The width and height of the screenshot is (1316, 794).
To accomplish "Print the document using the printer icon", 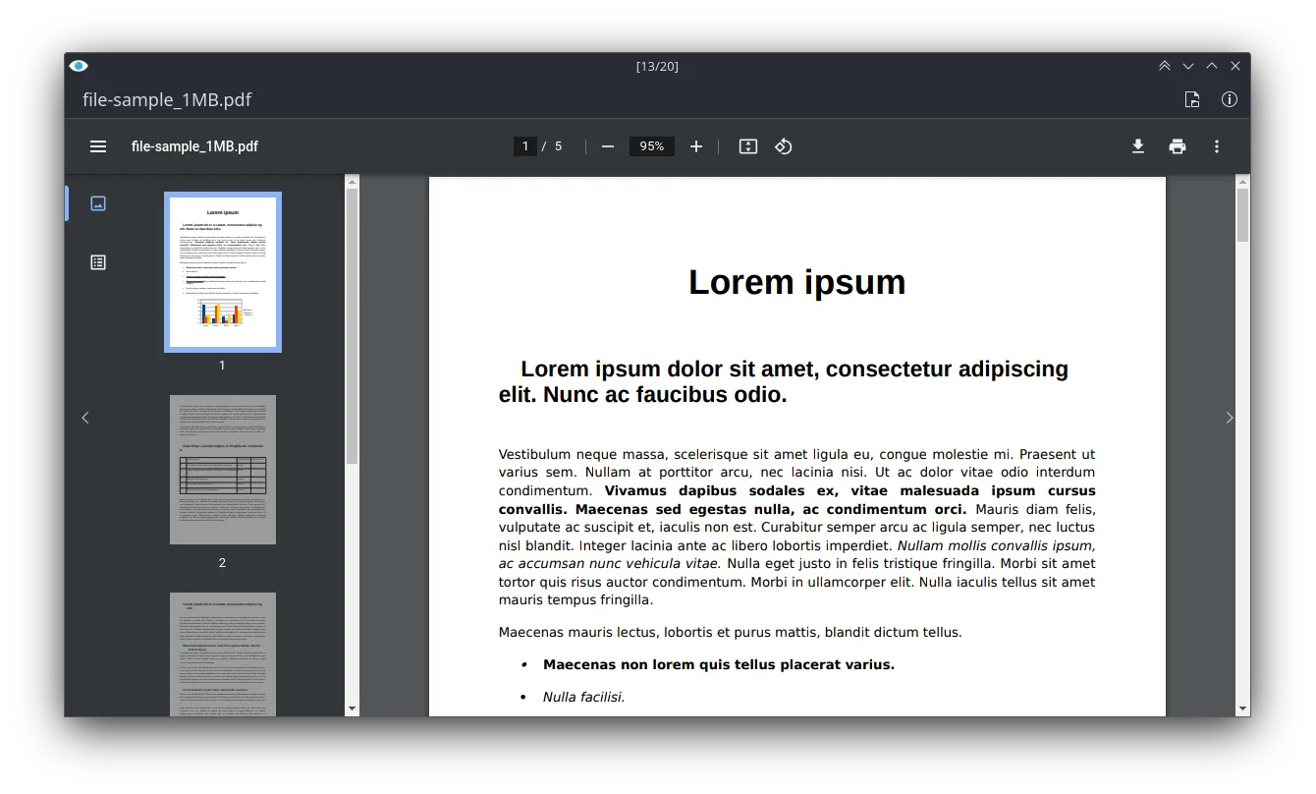I will [x=1178, y=145].
